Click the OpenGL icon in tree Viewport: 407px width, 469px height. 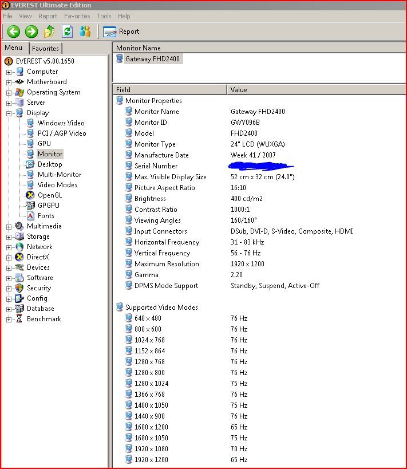[x=30, y=195]
